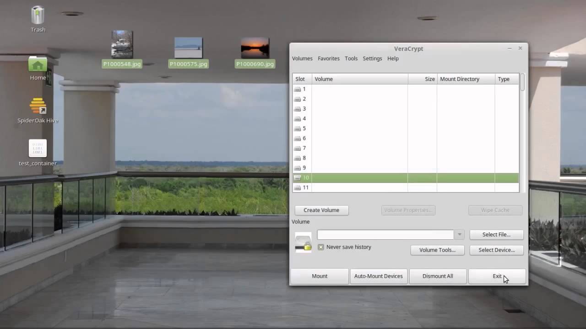Click the Select Device... button
The image size is (586, 329).
pyautogui.click(x=496, y=250)
